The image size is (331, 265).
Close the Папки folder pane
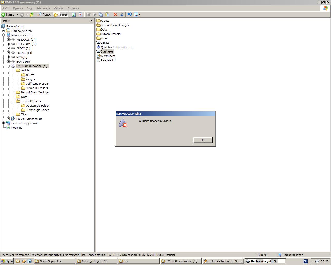pyautogui.click(x=91, y=21)
